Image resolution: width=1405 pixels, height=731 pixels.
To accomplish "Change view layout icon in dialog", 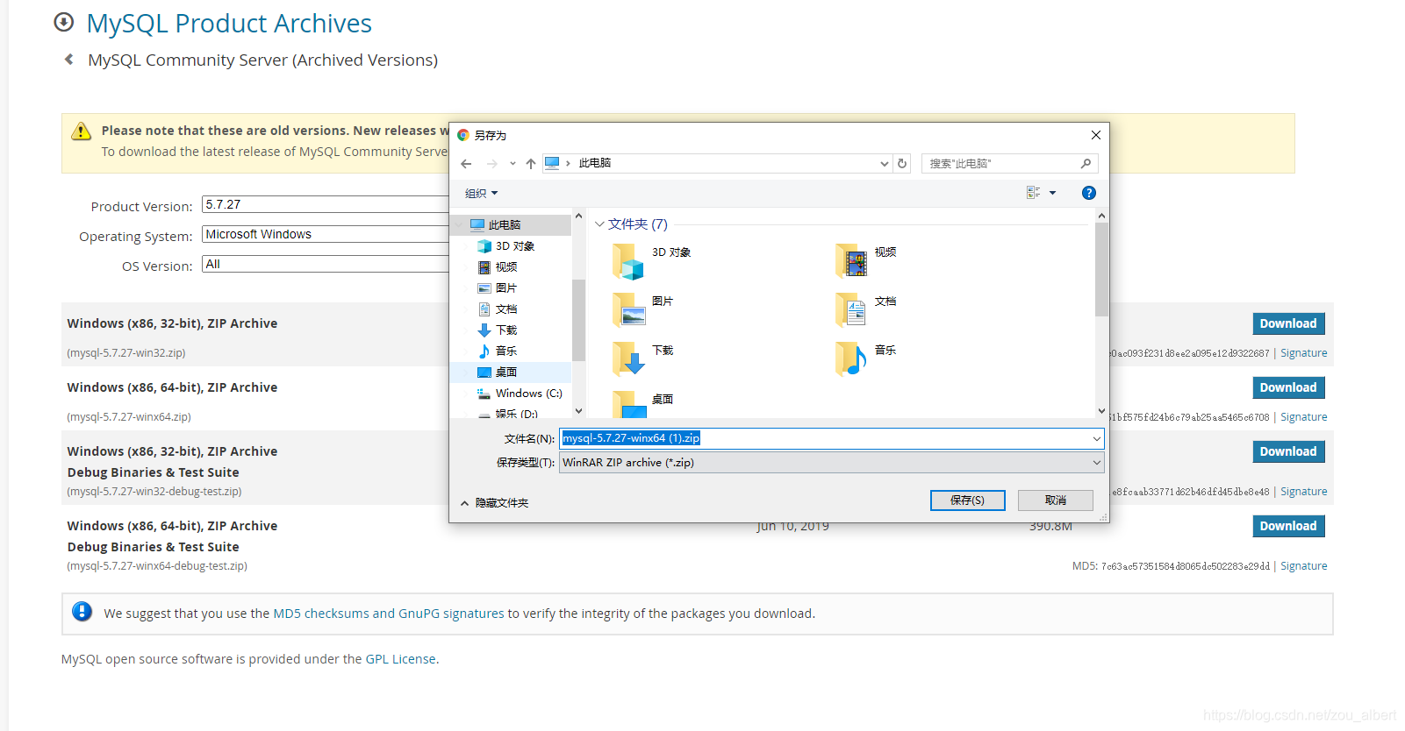I will pos(1033,193).
